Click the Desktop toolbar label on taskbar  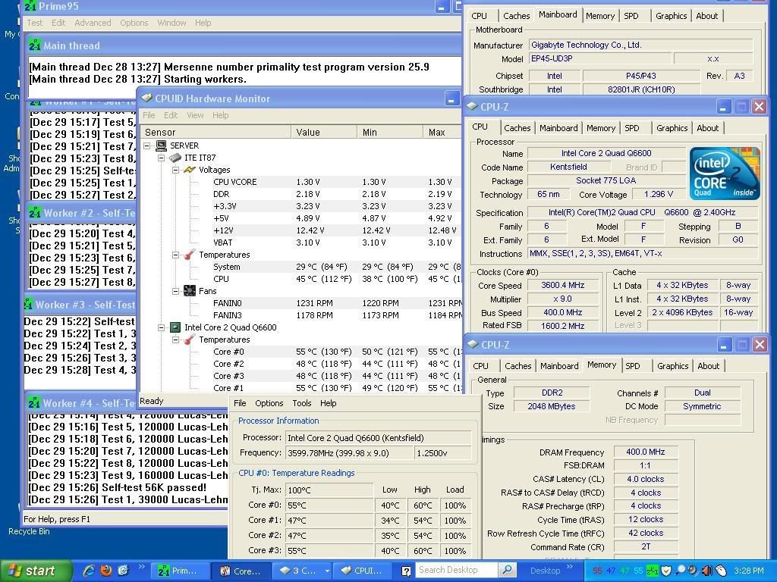click(545, 571)
